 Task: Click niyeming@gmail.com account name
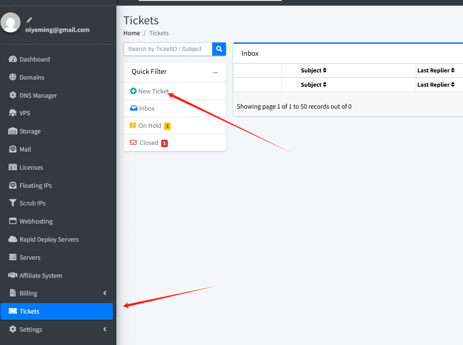[57, 30]
